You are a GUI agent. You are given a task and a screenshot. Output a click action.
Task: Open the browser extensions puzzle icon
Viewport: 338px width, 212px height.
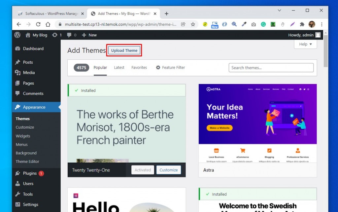302,24
